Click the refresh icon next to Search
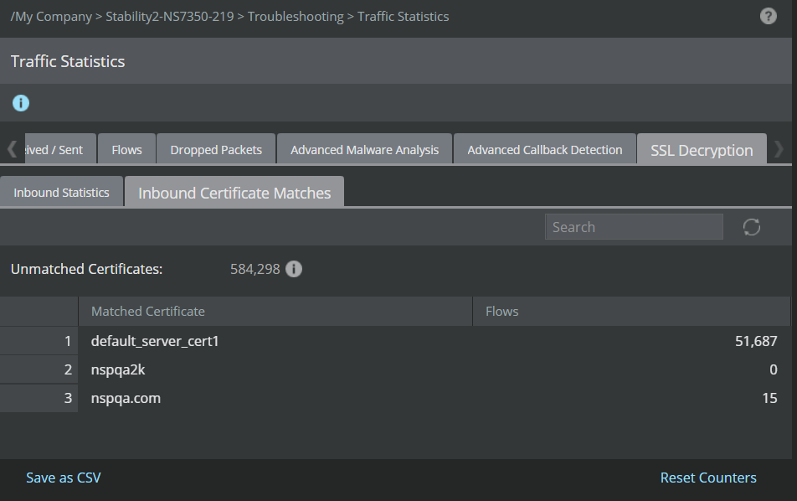797x501 pixels. tap(751, 227)
